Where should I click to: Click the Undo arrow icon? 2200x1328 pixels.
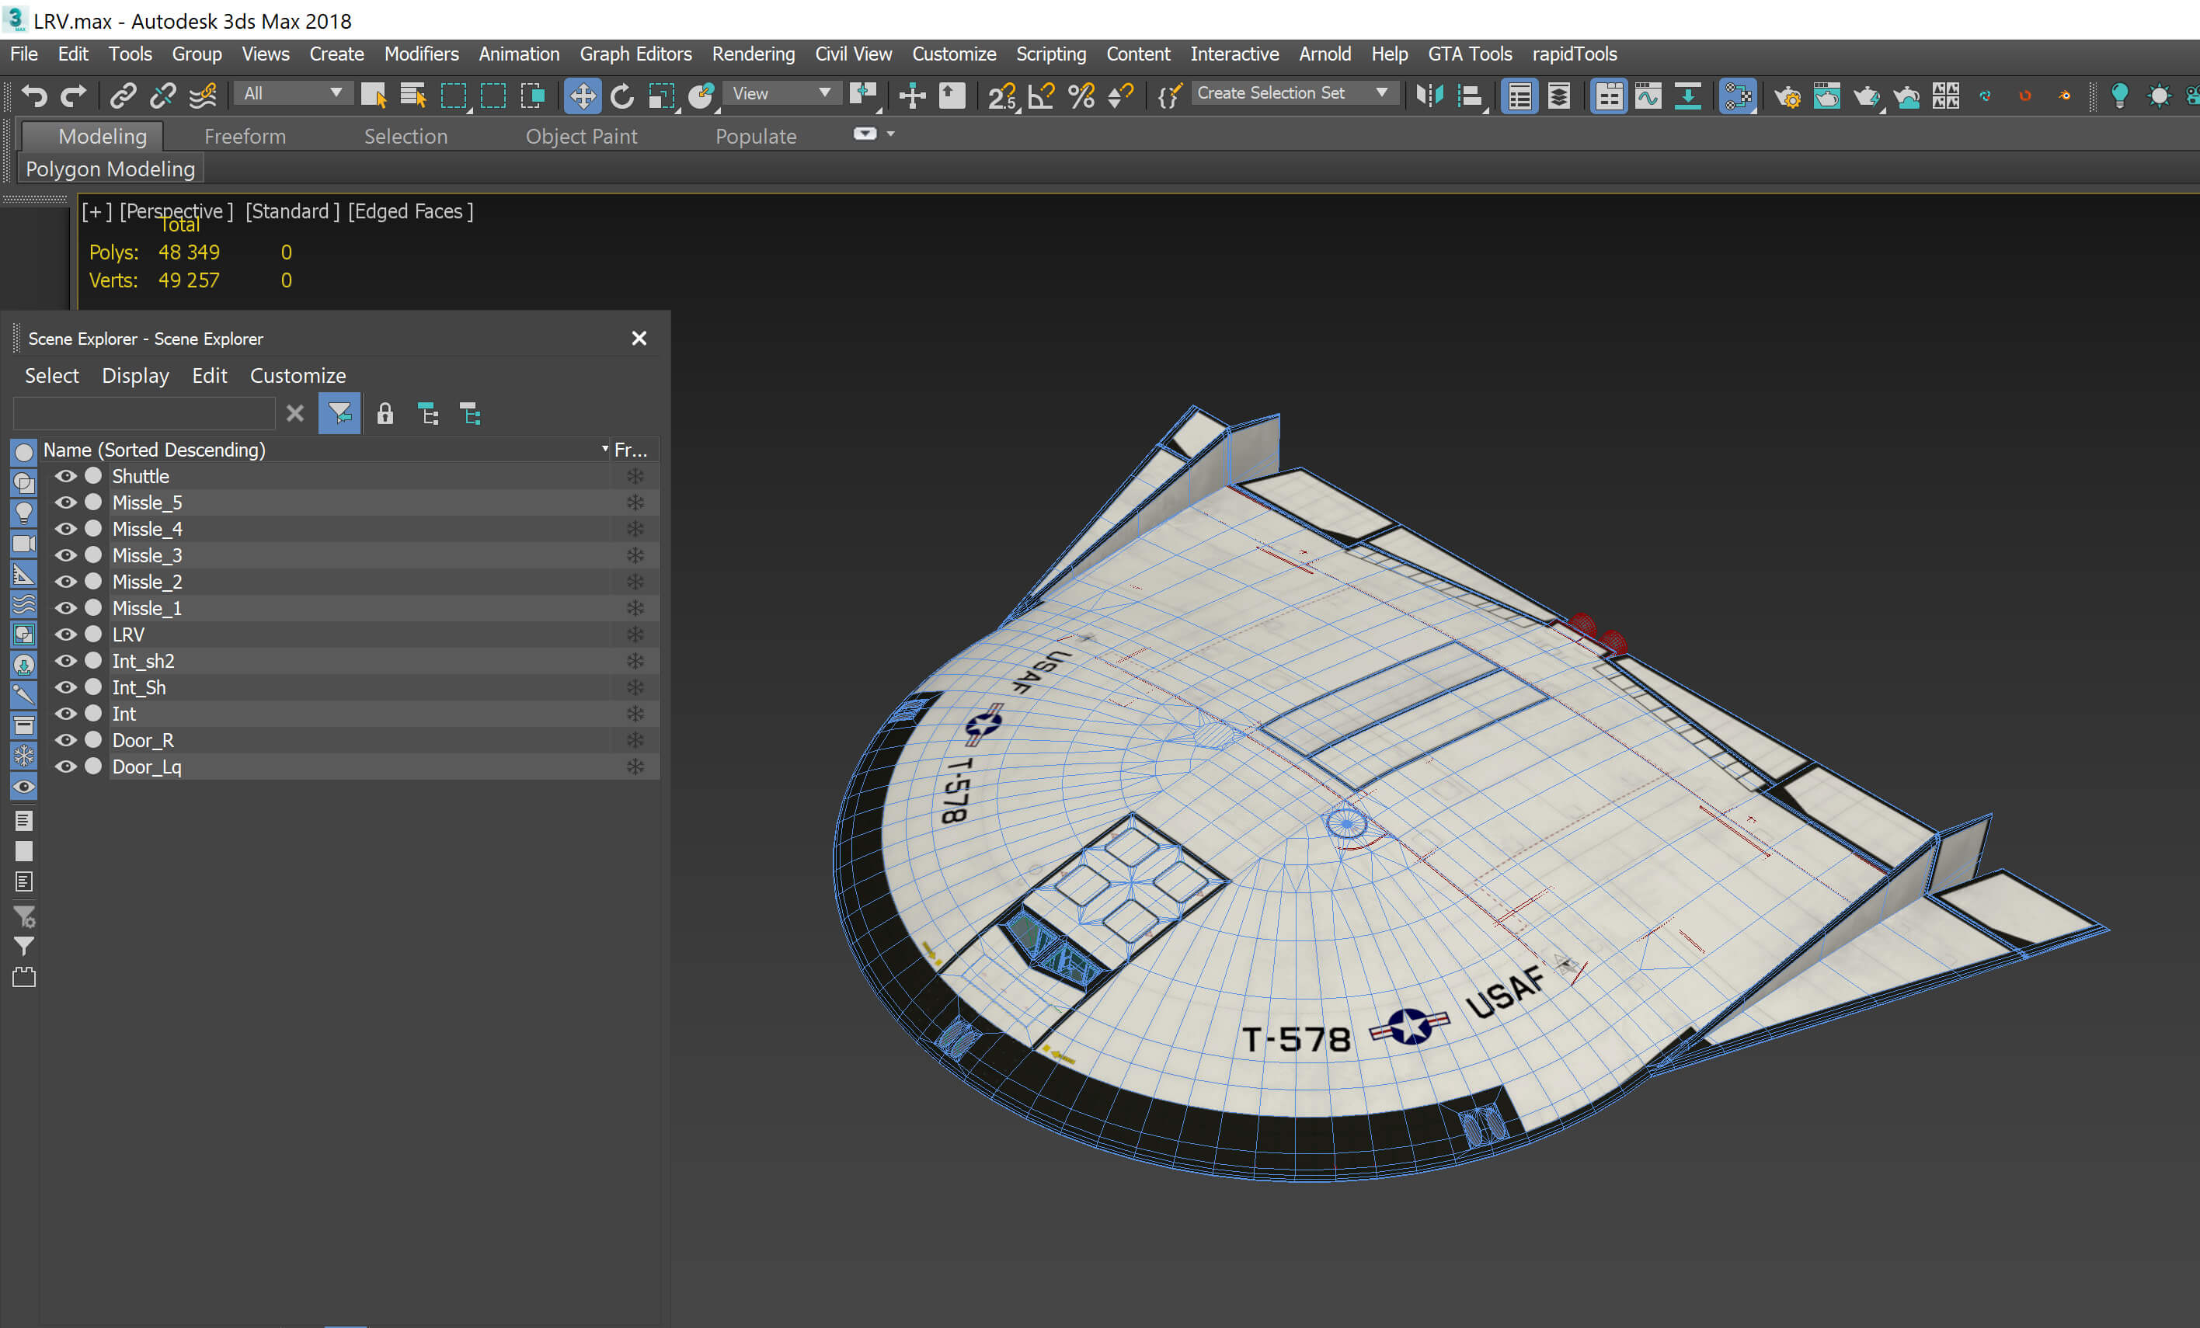pos(34,96)
